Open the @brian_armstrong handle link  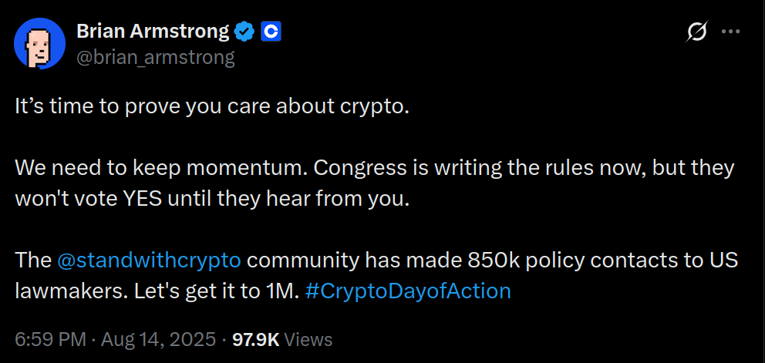point(155,57)
